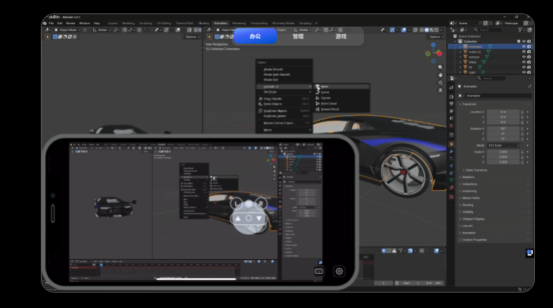The height and width of the screenshot is (308, 553).
Task: Hide the Aventador object in viewport
Action: pyautogui.click(x=524, y=46)
